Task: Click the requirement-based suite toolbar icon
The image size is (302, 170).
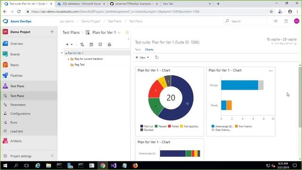Action: (82, 44)
